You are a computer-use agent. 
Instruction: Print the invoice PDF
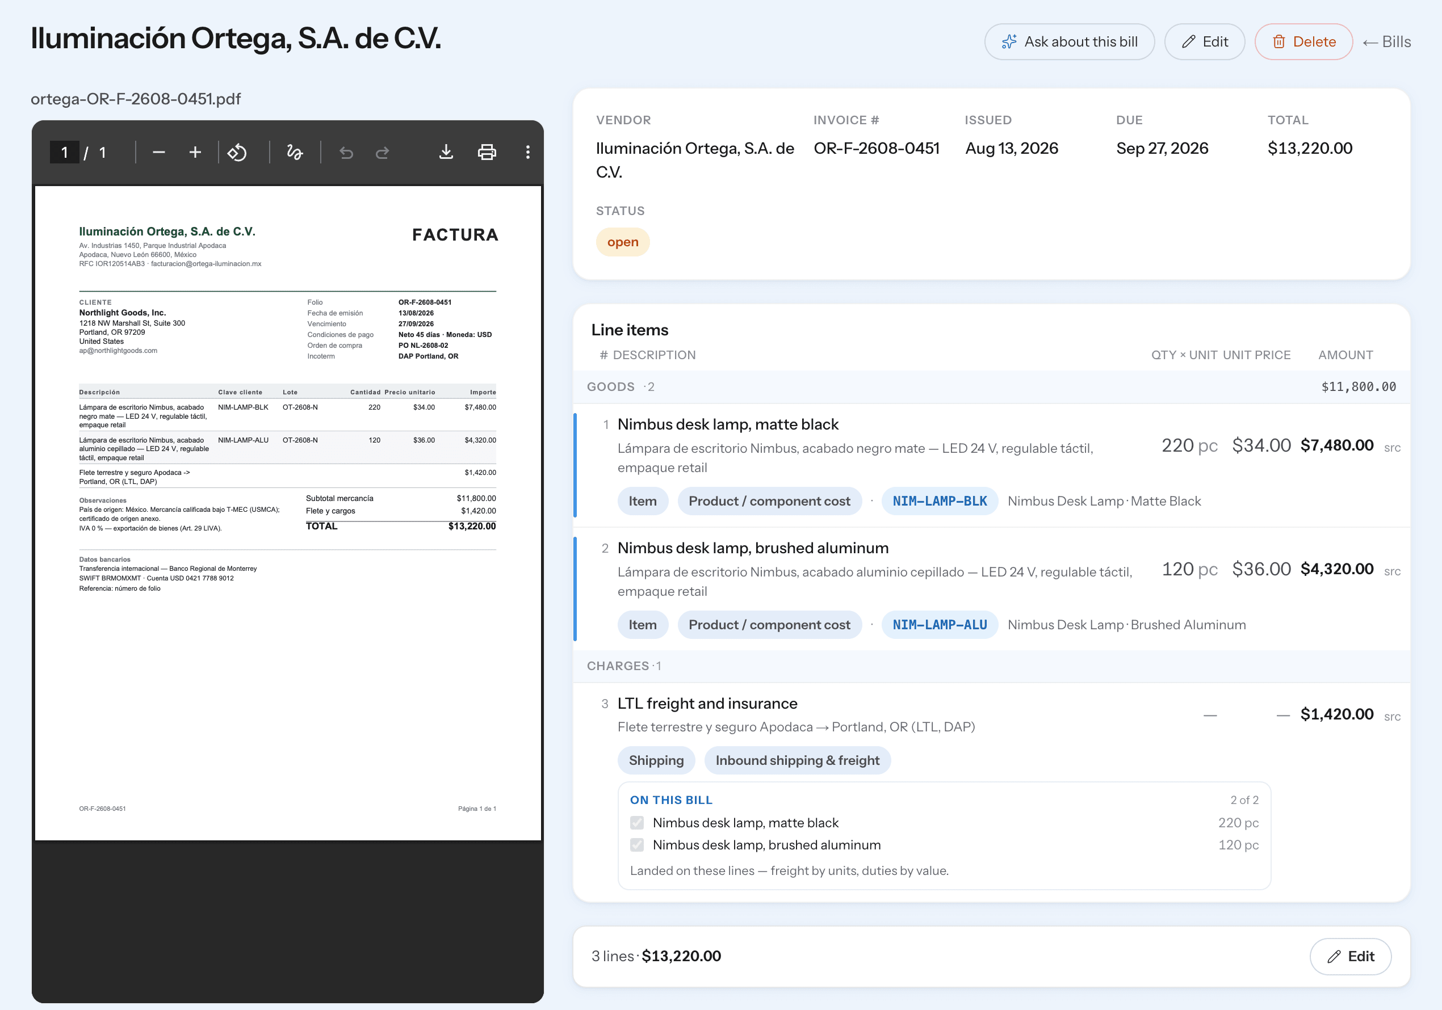[x=487, y=153]
